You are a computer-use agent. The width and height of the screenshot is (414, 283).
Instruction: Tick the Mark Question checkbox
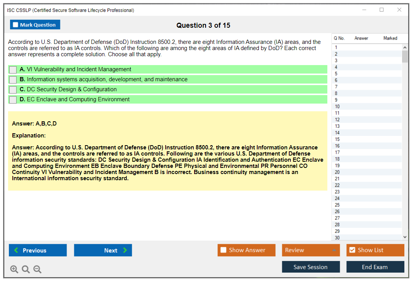pyautogui.click(x=16, y=25)
